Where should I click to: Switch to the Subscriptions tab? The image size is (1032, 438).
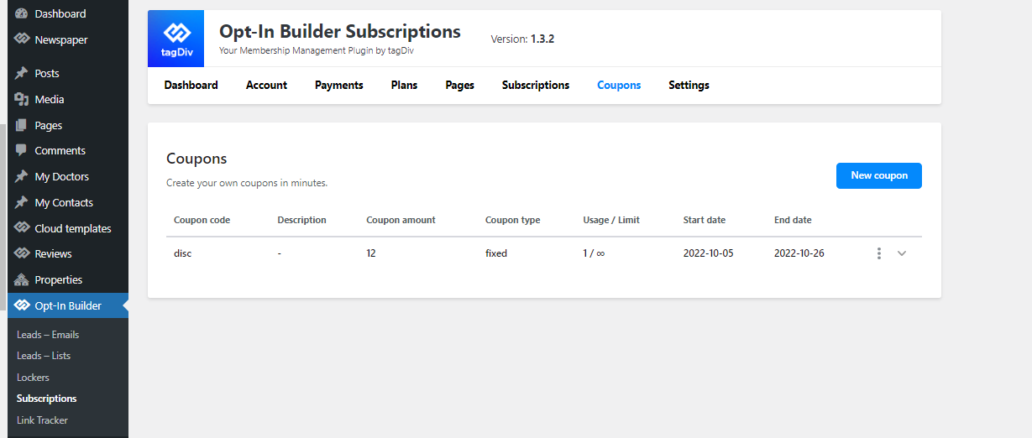click(x=536, y=85)
